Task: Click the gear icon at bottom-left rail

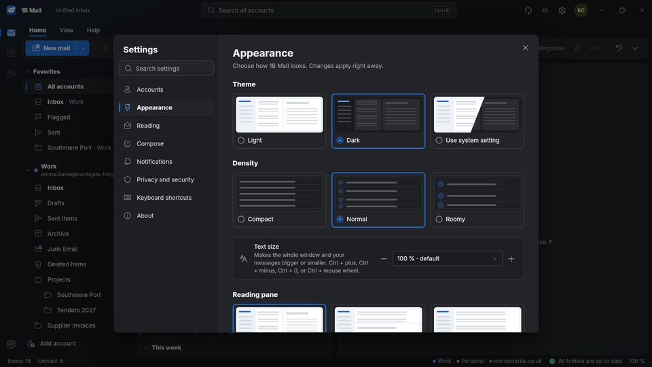Action: (x=12, y=344)
